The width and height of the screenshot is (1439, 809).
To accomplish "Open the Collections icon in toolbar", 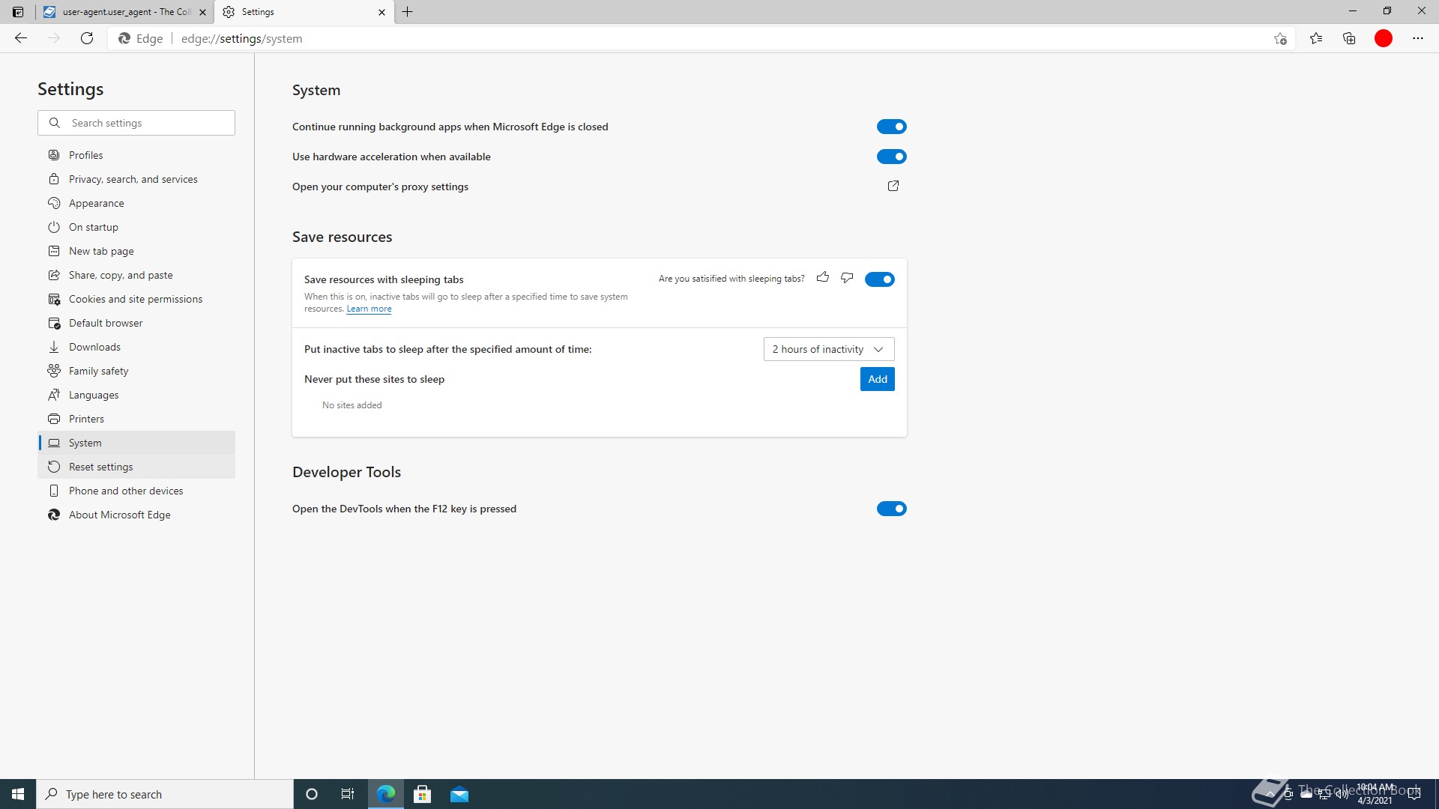I will (1349, 39).
